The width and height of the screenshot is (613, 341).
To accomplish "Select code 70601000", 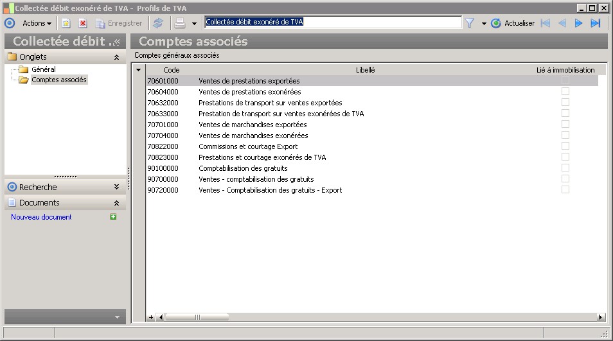I will (x=163, y=81).
